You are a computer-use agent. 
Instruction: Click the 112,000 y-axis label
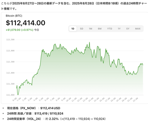10,73
